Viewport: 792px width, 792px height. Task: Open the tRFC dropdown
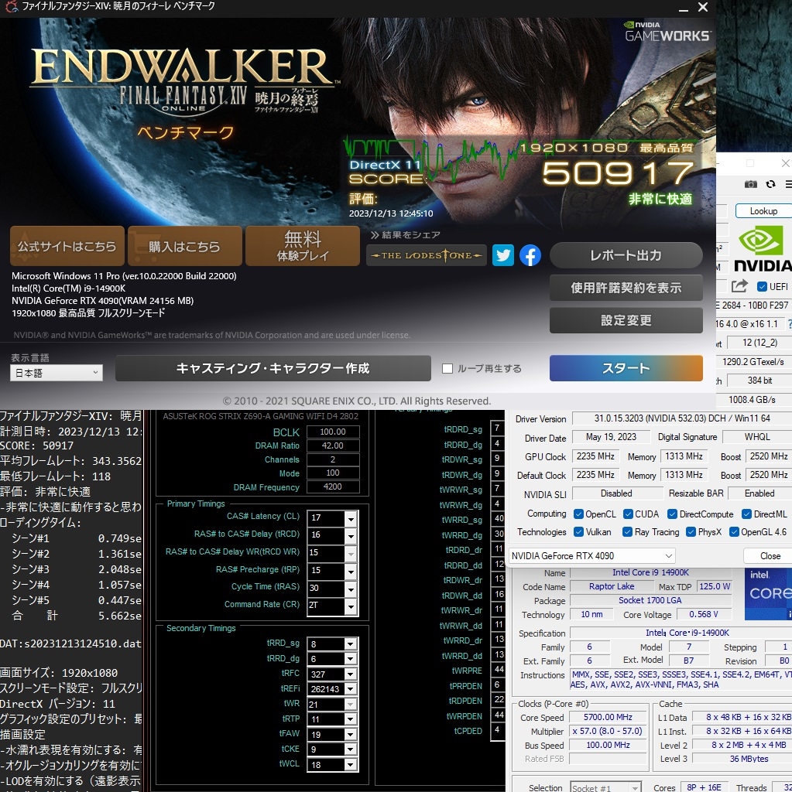[x=351, y=674]
